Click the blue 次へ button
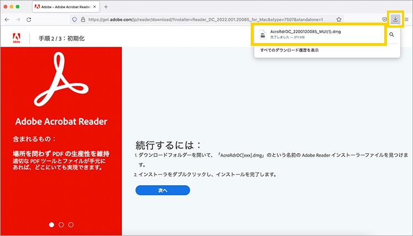The width and height of the screenshot is (413, 236). pos(163,190)
